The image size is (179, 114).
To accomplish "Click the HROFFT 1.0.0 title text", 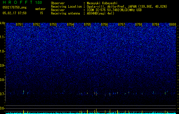I will pos(22,2).
